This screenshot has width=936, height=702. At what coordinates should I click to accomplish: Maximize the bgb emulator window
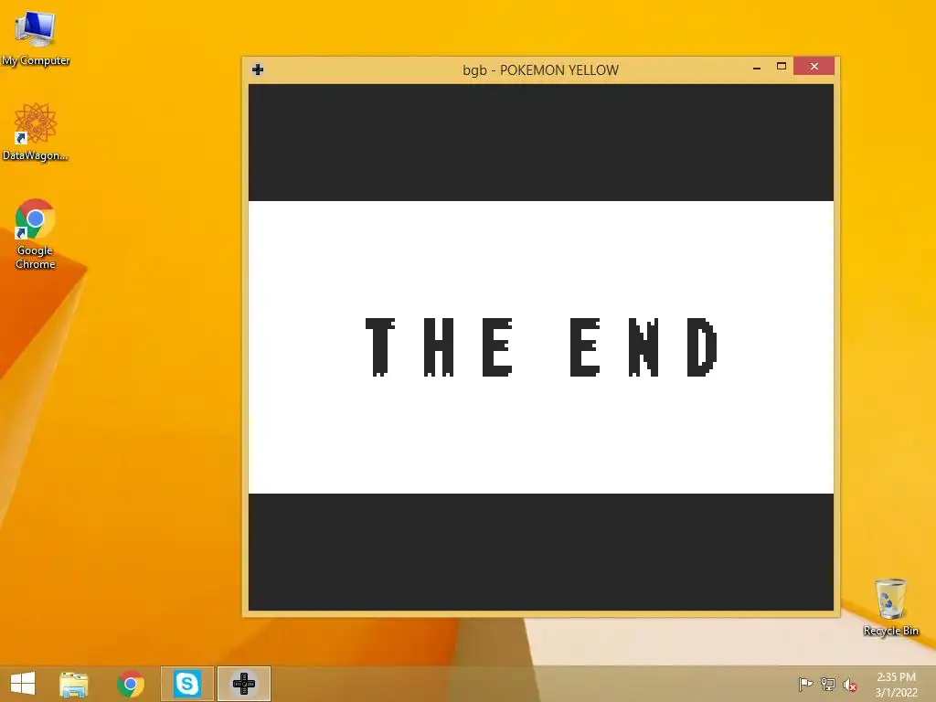click(x=782, y=66)
